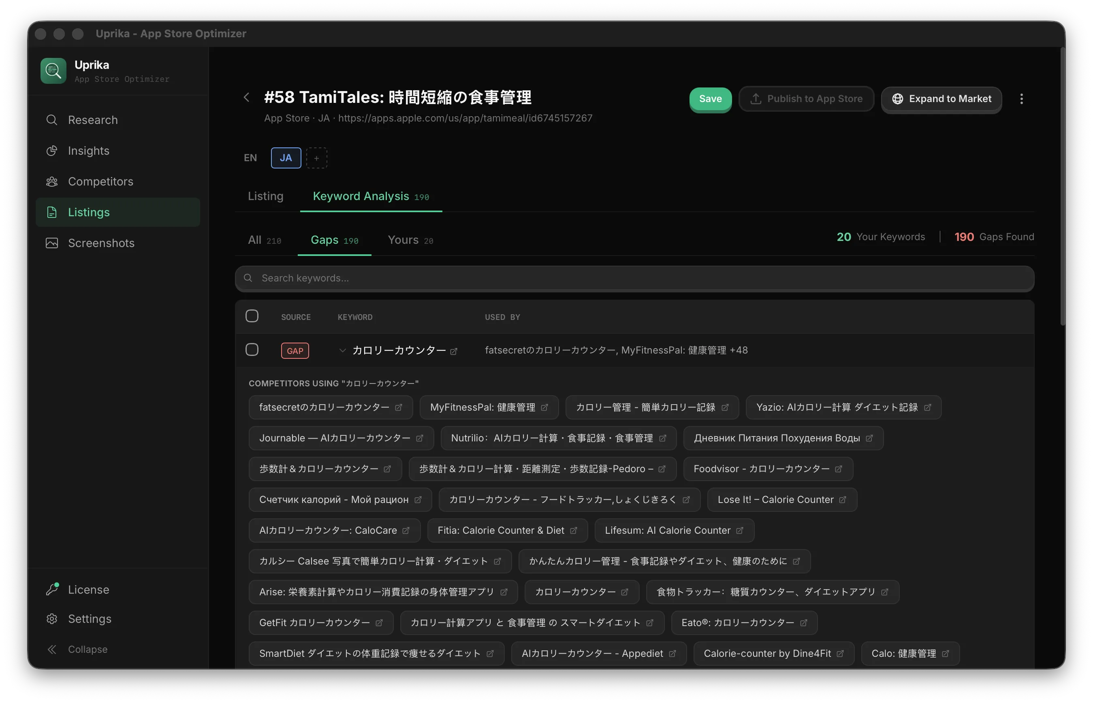
Task: Open the apps.apple.com tamimeal URL
Action: pos(465,118)
